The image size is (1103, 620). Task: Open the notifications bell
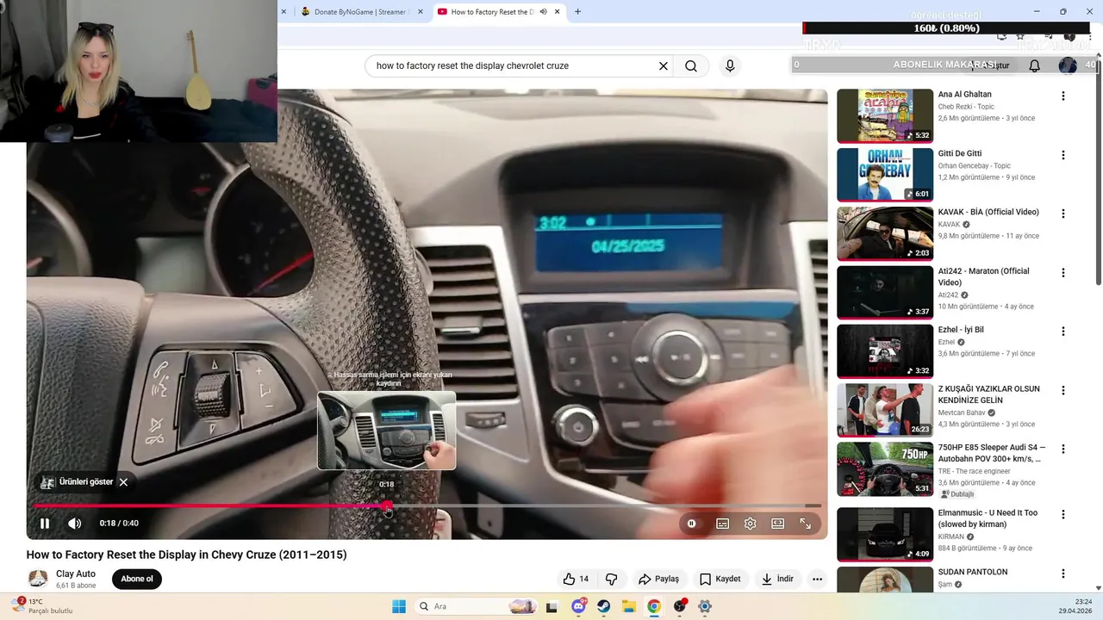coord(1035,65)
